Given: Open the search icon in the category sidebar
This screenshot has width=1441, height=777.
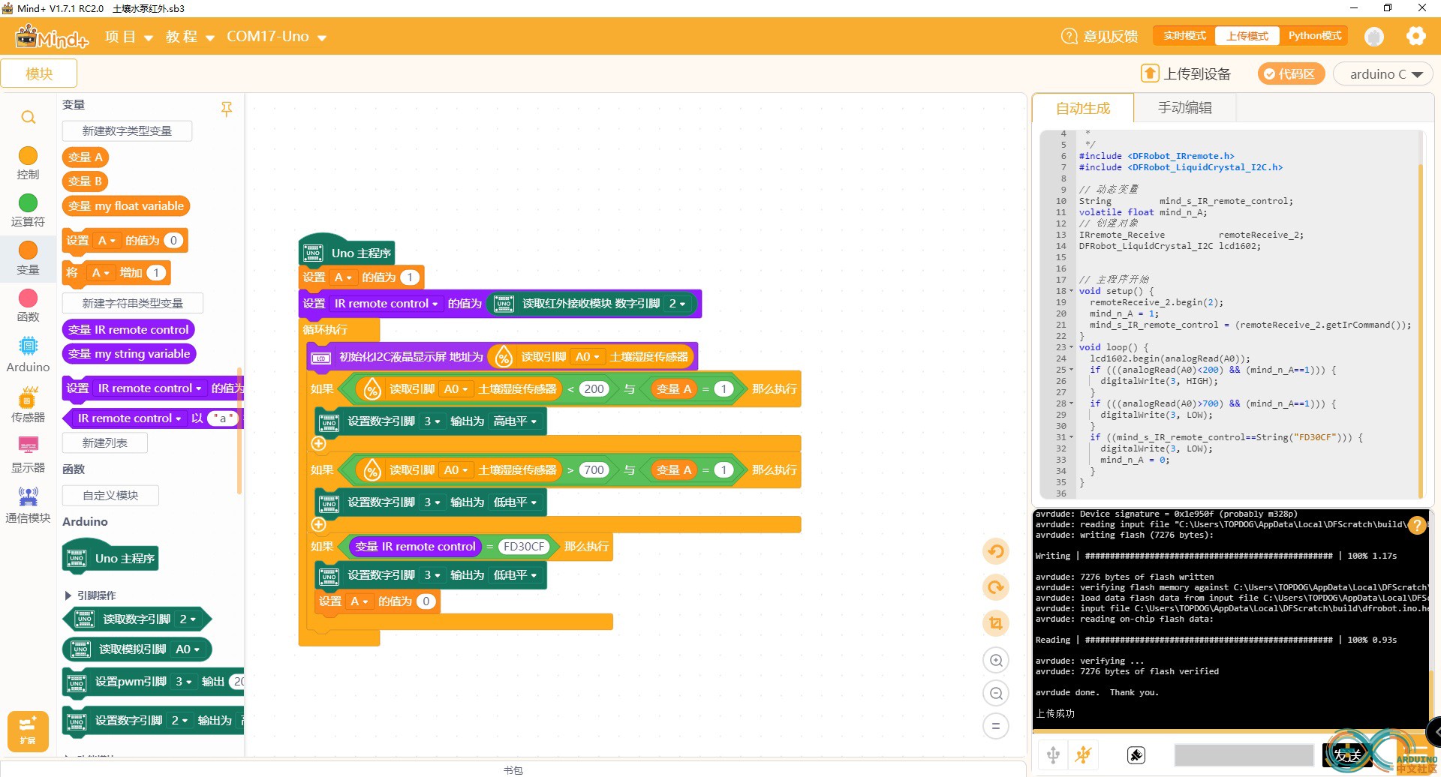Looking at the screenshot, I should pos(28,118).
